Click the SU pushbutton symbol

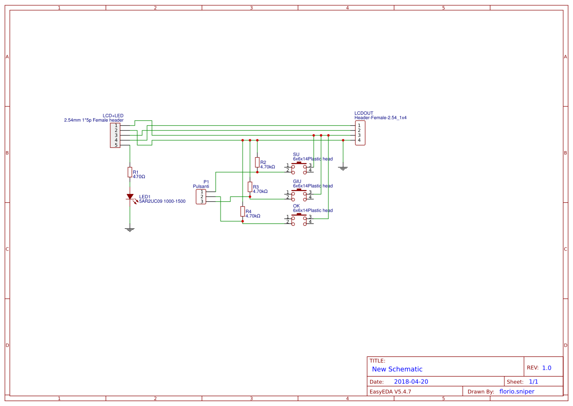[299, 167]
